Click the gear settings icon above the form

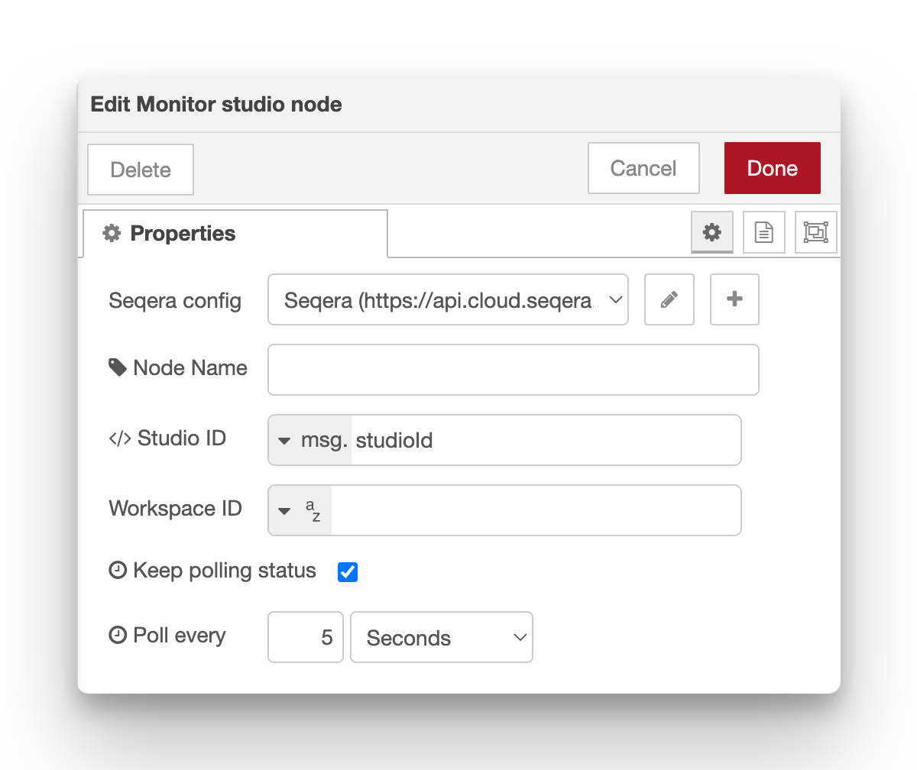click(711, 232)
